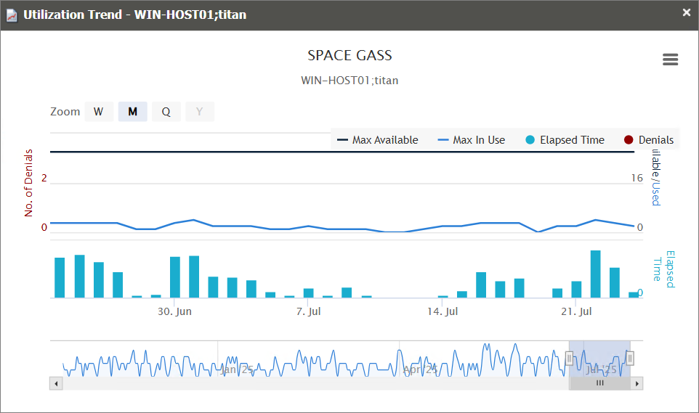
Task: Toggle Max Available series in legend
Action: click(x=378, y=140)
